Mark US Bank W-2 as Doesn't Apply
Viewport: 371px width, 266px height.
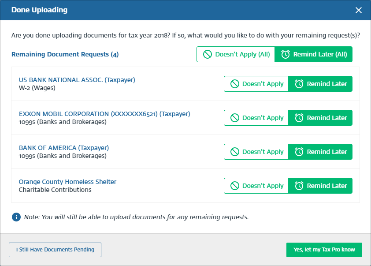click(256, 84)
